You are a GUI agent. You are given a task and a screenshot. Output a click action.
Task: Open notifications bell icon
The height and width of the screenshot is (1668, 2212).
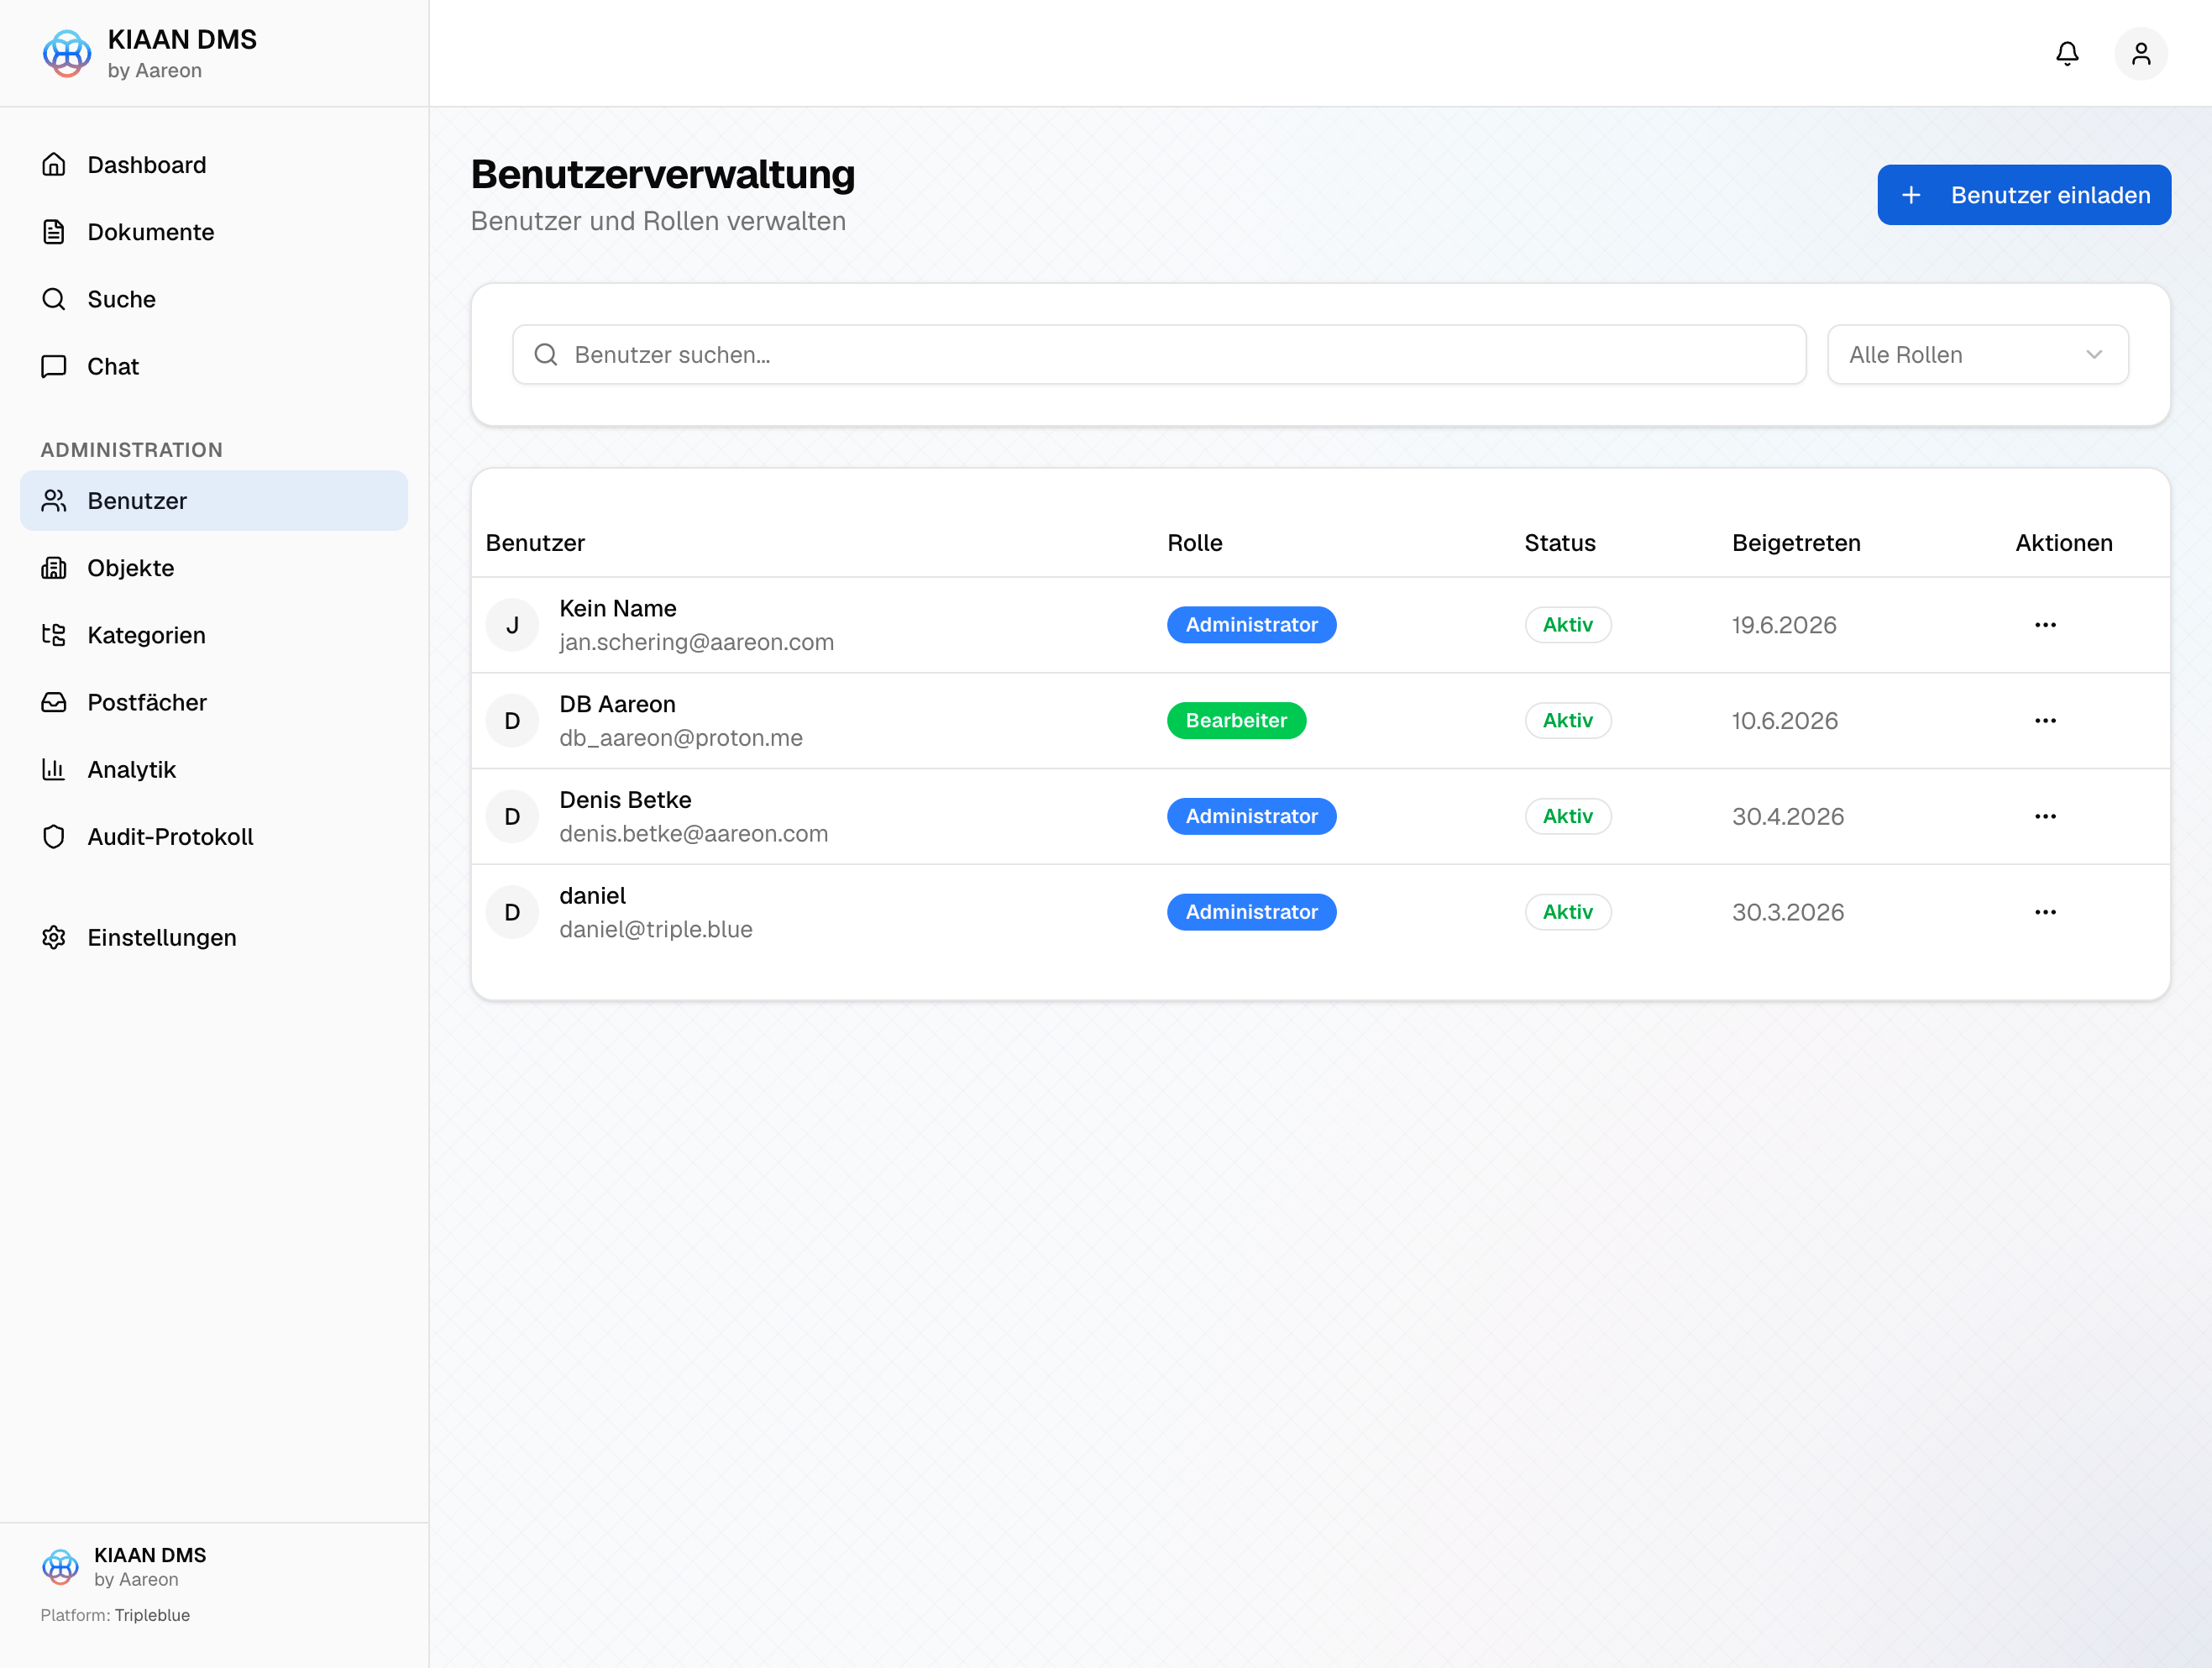[x=2067, y=53]
